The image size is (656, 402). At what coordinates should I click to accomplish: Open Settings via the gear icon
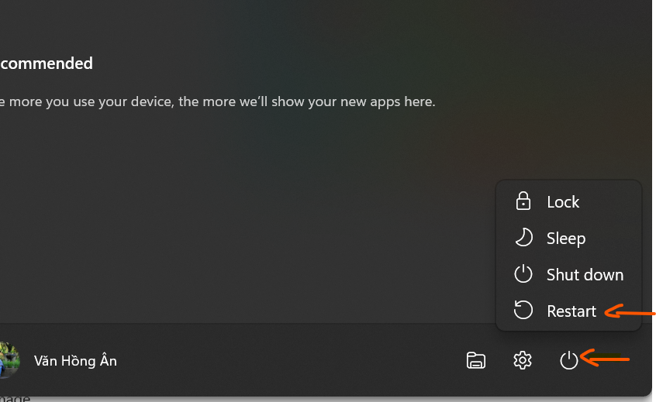523,360
